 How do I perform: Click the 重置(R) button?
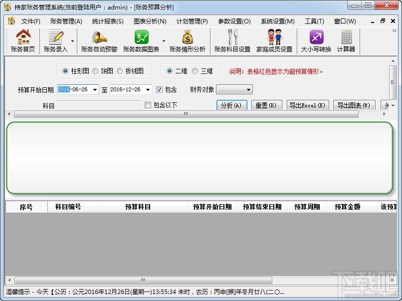267,105
